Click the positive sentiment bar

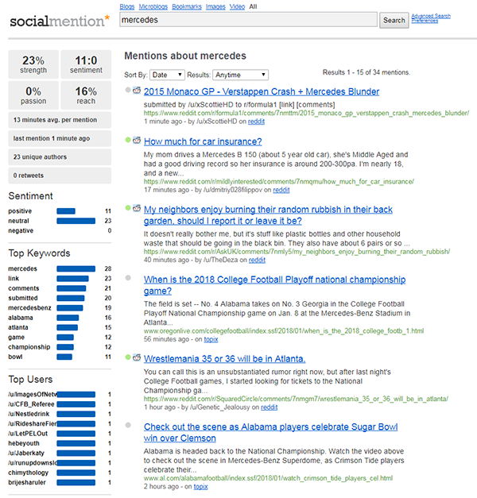tap(66, 211)
